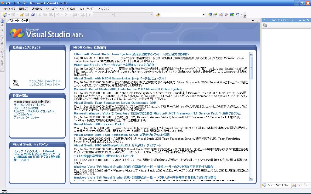Image resolution: width=311 pixels, height=194 pixels.
Task: Click the Create row's プロジェクト link
Action: (37, 85)
